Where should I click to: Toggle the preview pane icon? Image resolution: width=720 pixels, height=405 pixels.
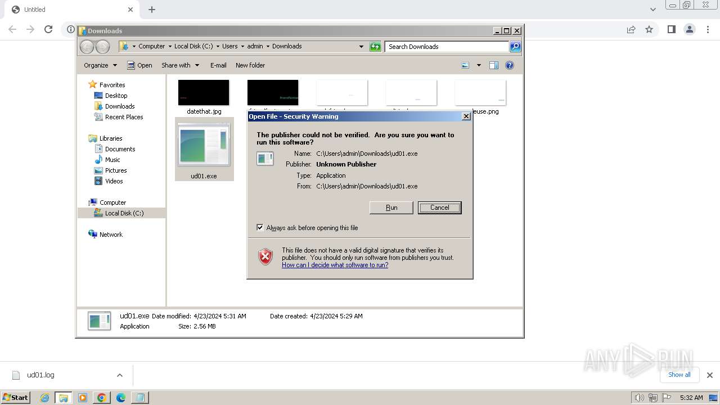pos(493,65)
